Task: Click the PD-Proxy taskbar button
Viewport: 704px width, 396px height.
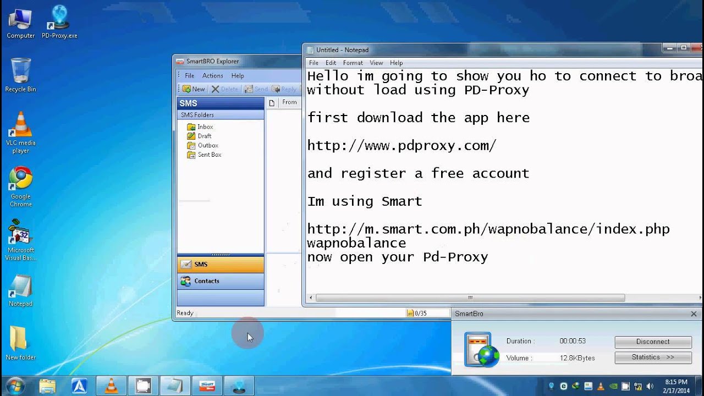Action: point(239,386)
